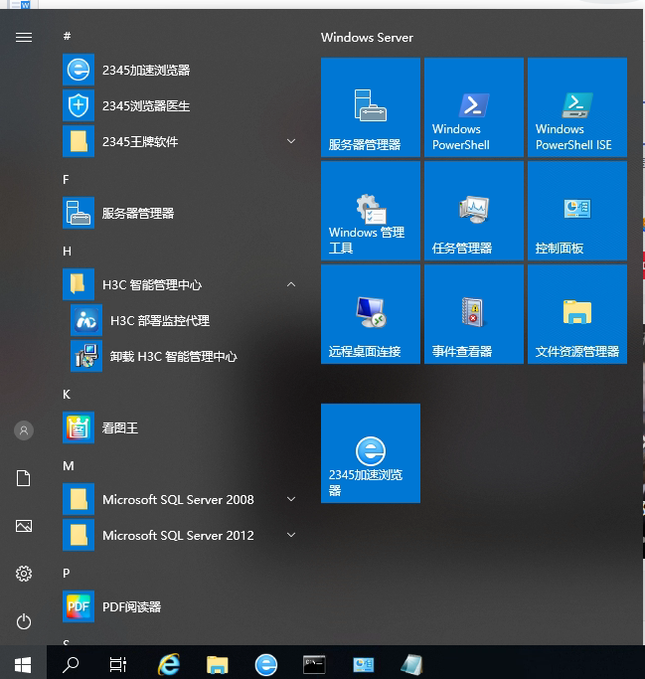Open the 2345 browser taskbar icon

265,664
